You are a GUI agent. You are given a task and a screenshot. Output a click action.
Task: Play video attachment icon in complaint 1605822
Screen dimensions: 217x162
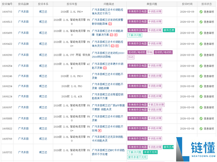(x=100, y=131)
